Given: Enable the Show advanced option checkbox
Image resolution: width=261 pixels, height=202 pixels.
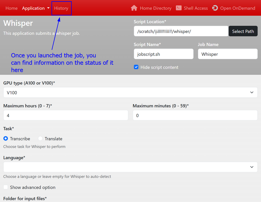Looking at the screenshot, I should [6, 187].
